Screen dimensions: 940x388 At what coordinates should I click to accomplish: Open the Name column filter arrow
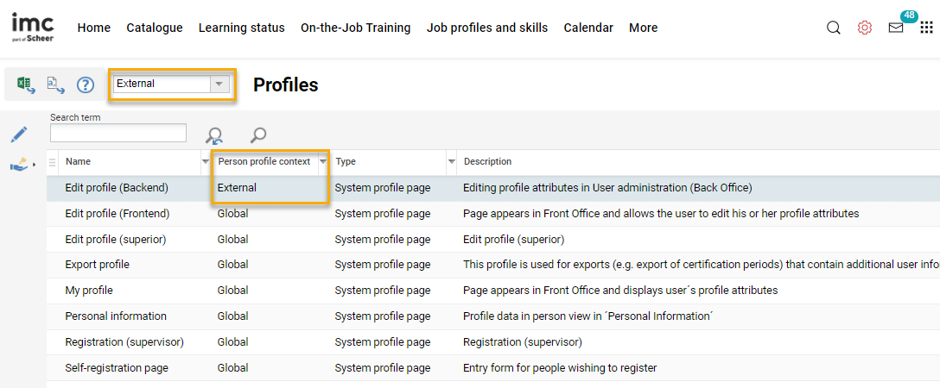click(205, 162)
